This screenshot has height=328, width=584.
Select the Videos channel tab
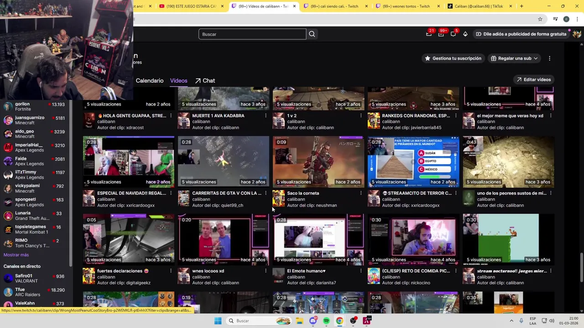[x=178, y=81]
